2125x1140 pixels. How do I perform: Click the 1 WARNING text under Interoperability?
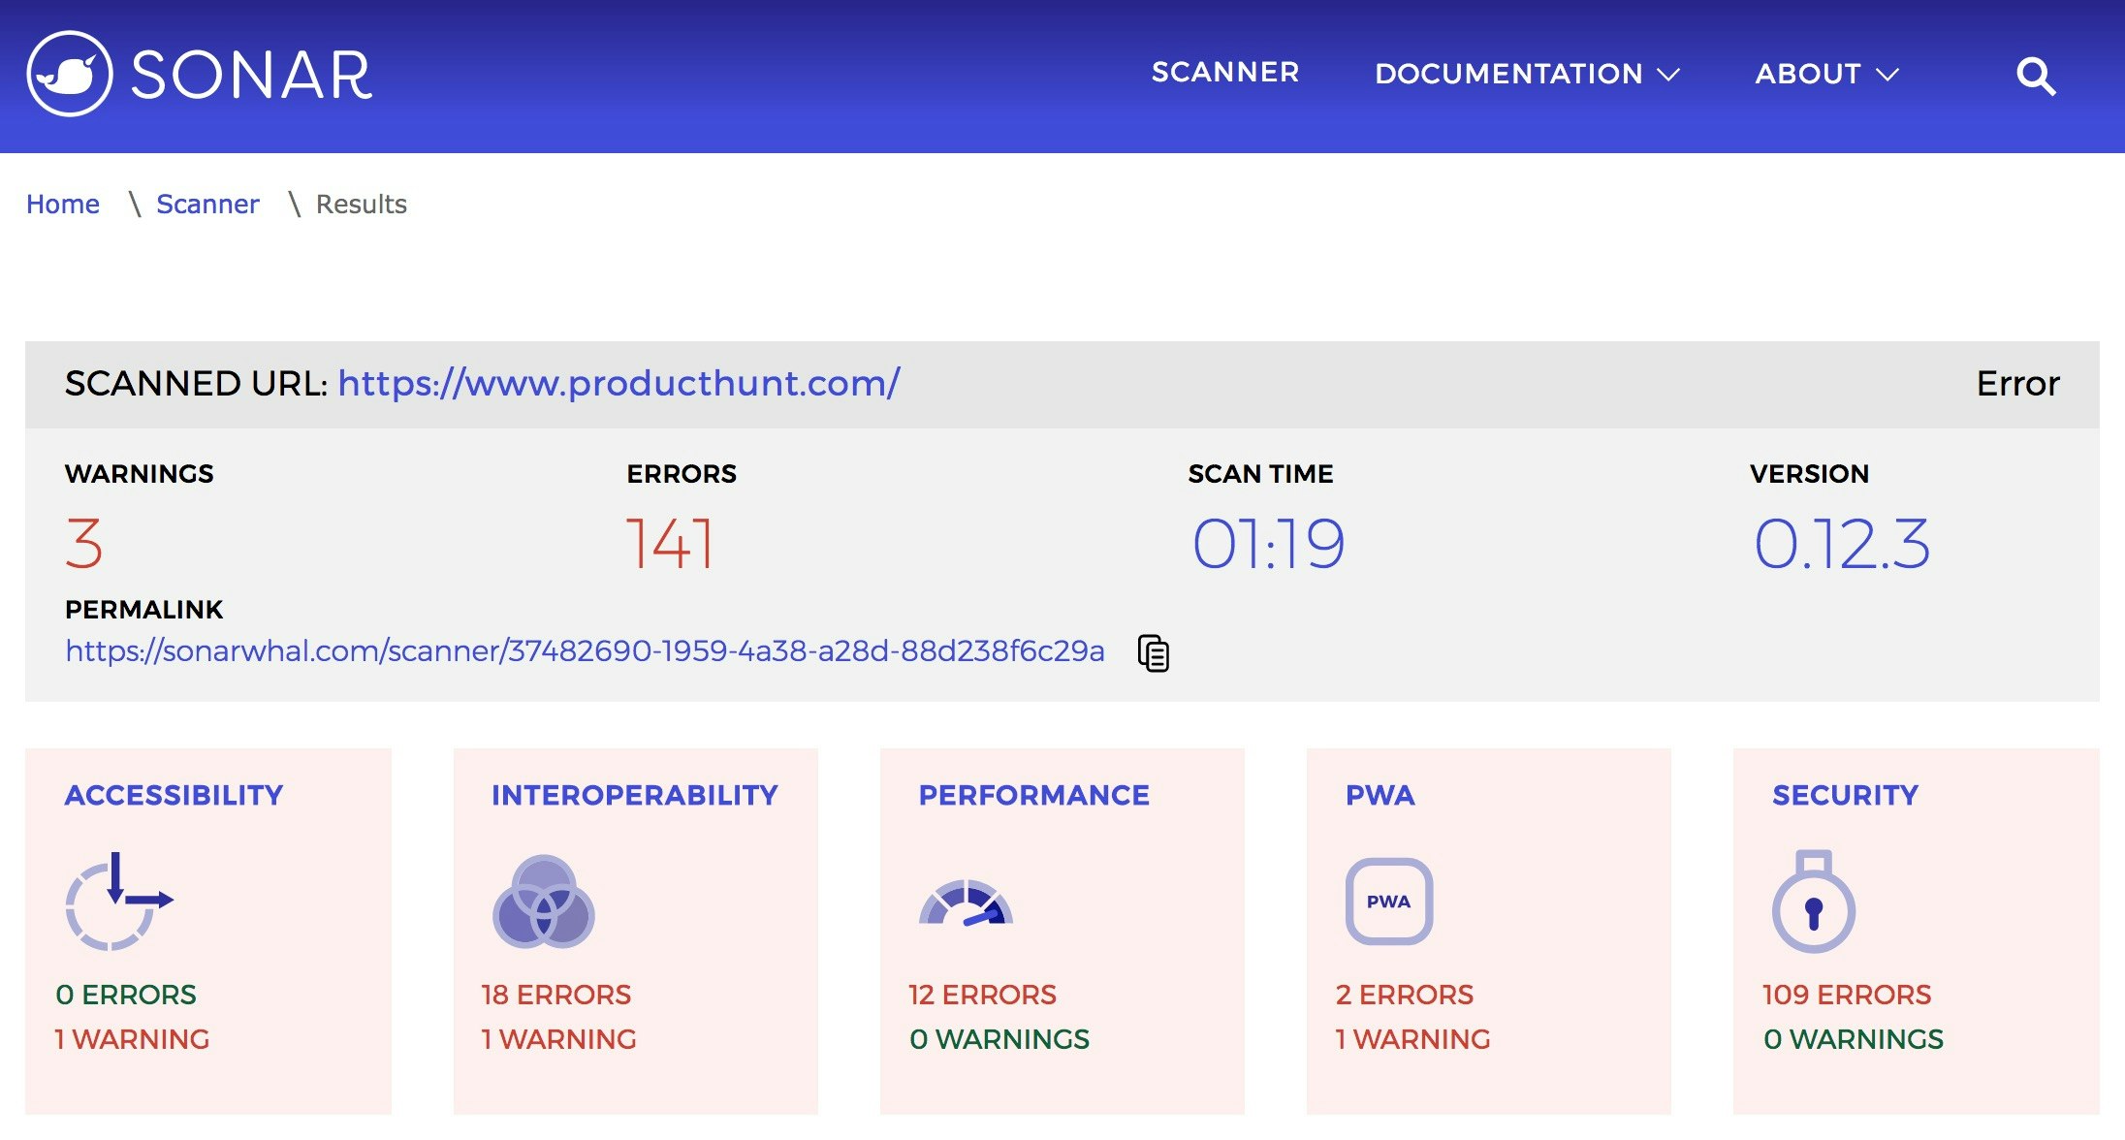[559, 1039]
